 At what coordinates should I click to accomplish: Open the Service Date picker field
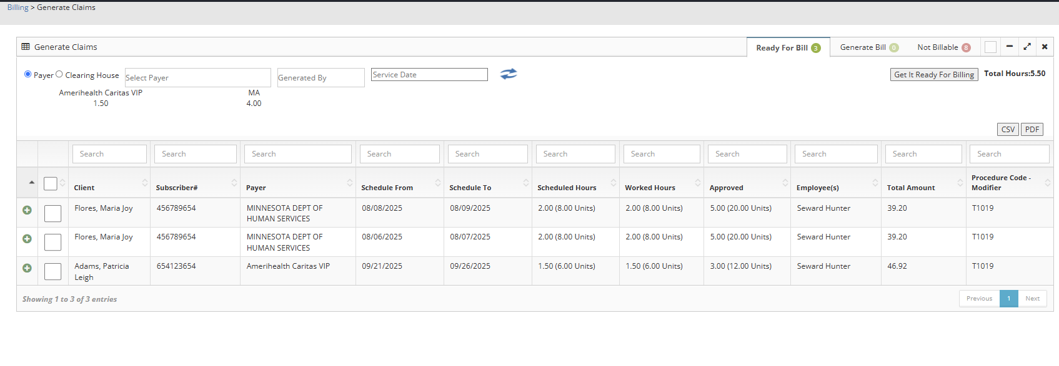pos(429,75)
